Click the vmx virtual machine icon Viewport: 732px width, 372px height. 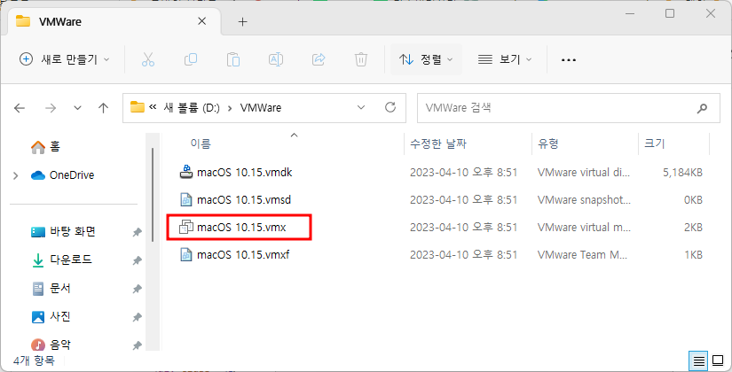[x=185, y=228]
